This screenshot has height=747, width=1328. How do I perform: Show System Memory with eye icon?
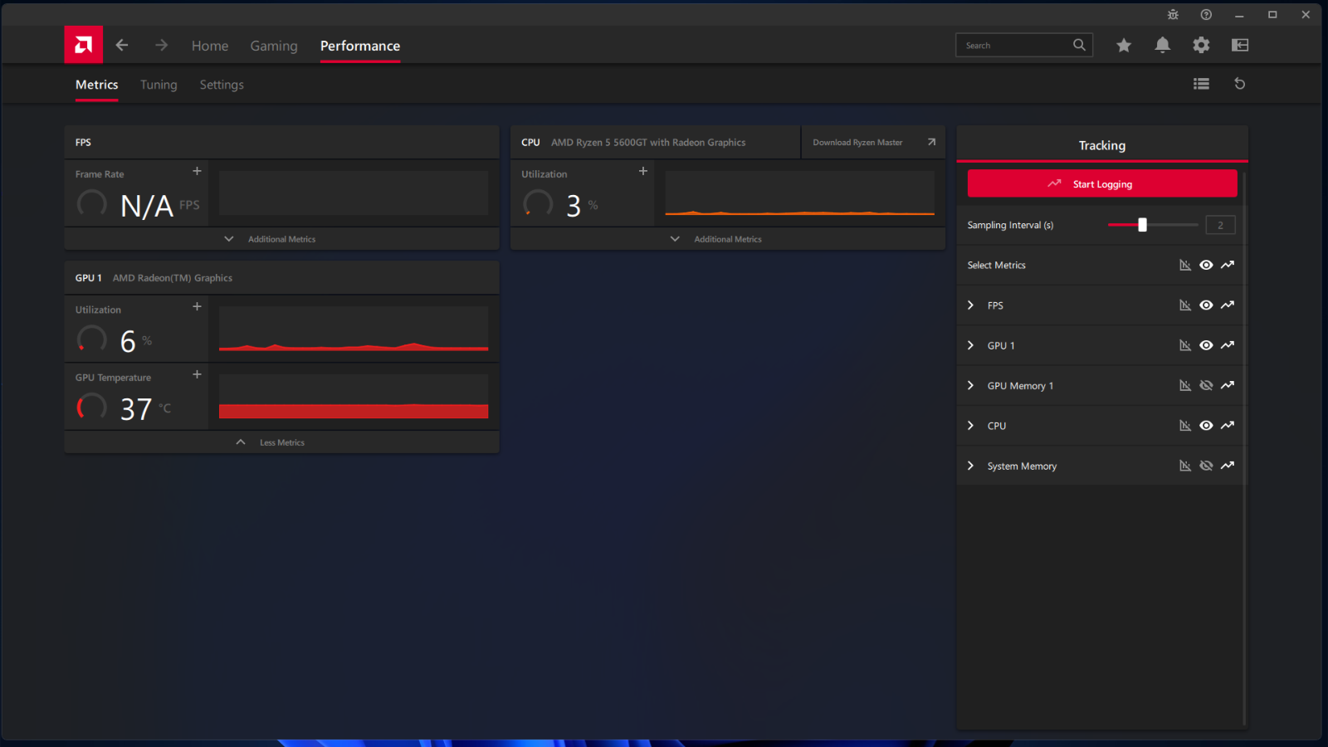pyautogui.click(x=1206, y=466)
